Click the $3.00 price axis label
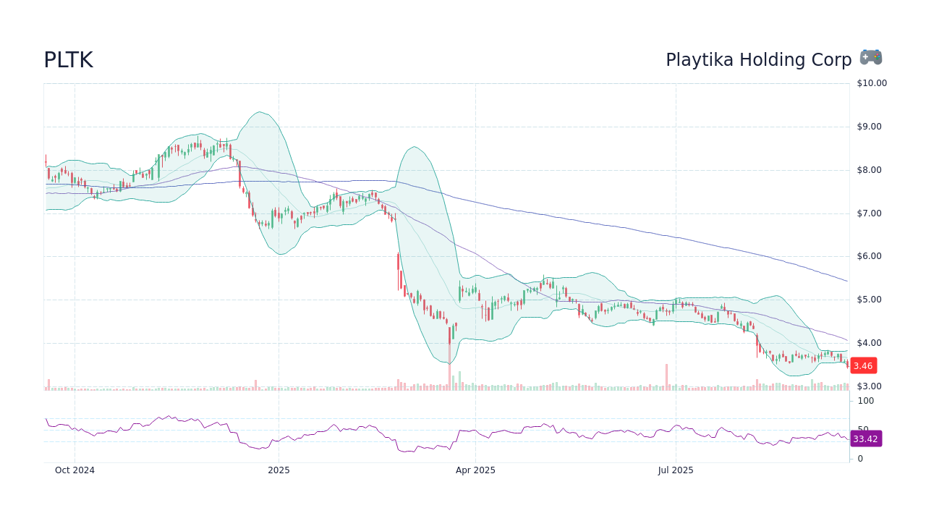The image size is (926, 521). 870,386
